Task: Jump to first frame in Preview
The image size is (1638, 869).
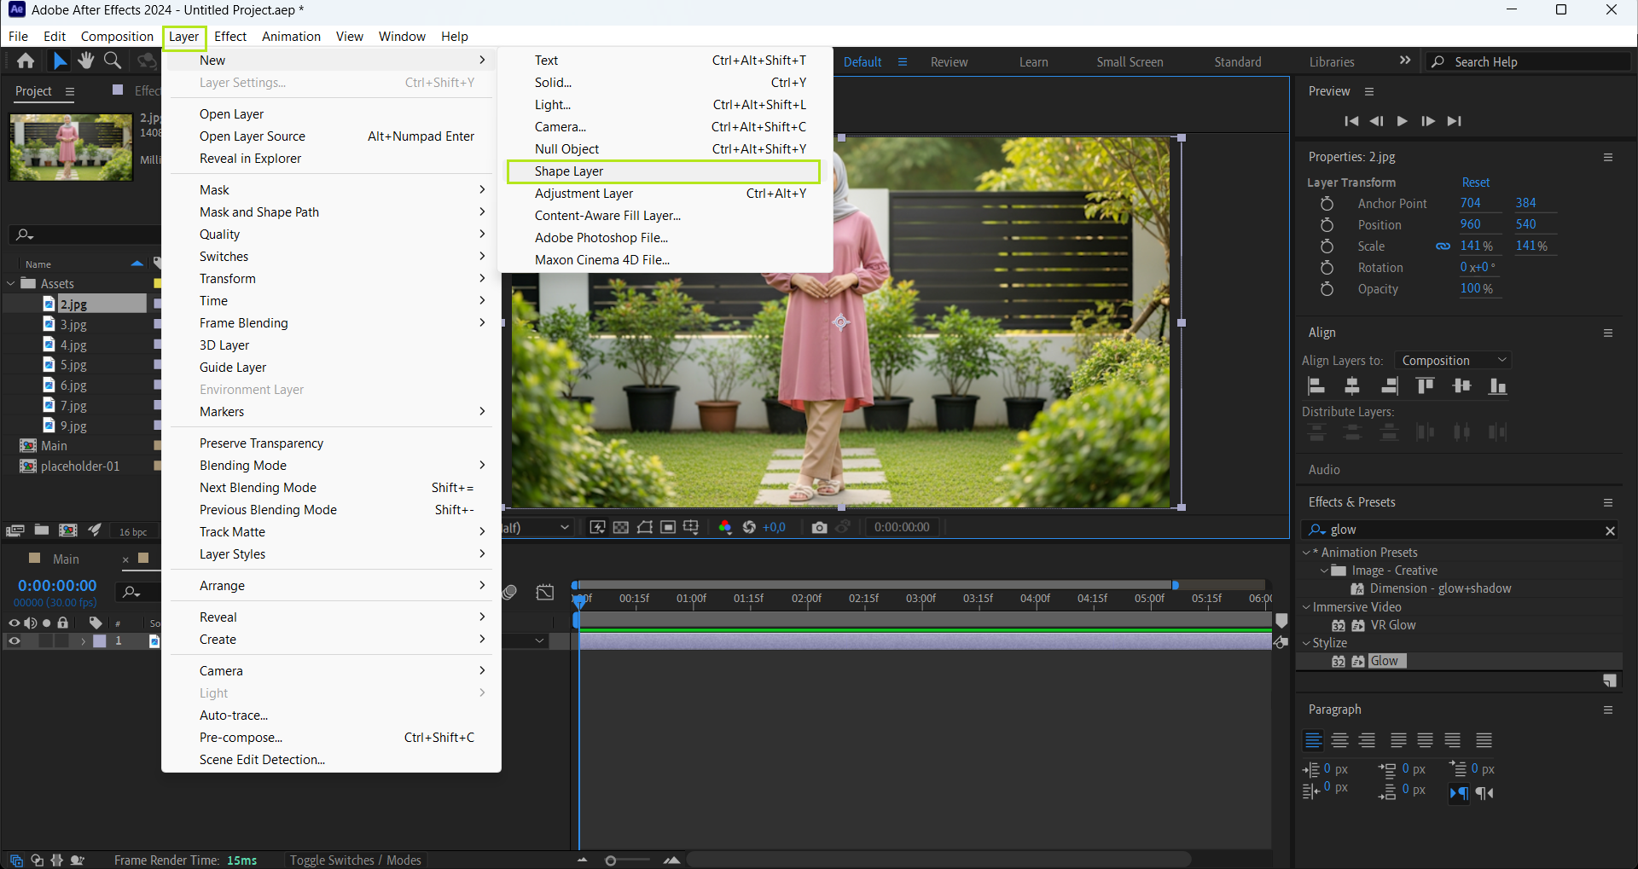Action: [x=1350, y=121]
